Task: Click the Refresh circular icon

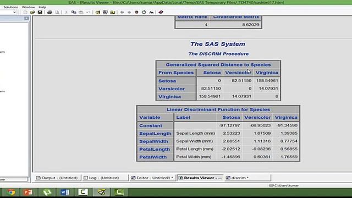Action: pos(144,12)
